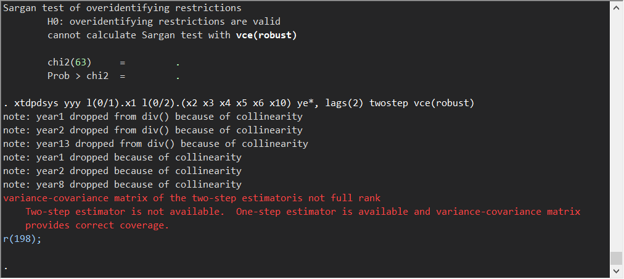This screenshot has width=624, height=279.
Task: Click the empty scrollbar track above the thumb
Action: [x=615, y=123]
